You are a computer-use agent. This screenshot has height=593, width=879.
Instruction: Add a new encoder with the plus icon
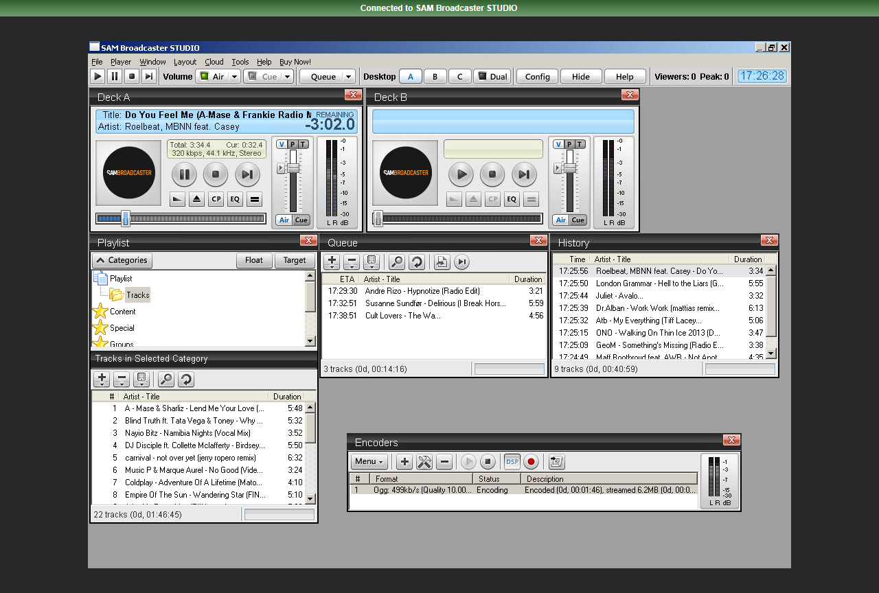pyautogui.click(x=404, y=461)
